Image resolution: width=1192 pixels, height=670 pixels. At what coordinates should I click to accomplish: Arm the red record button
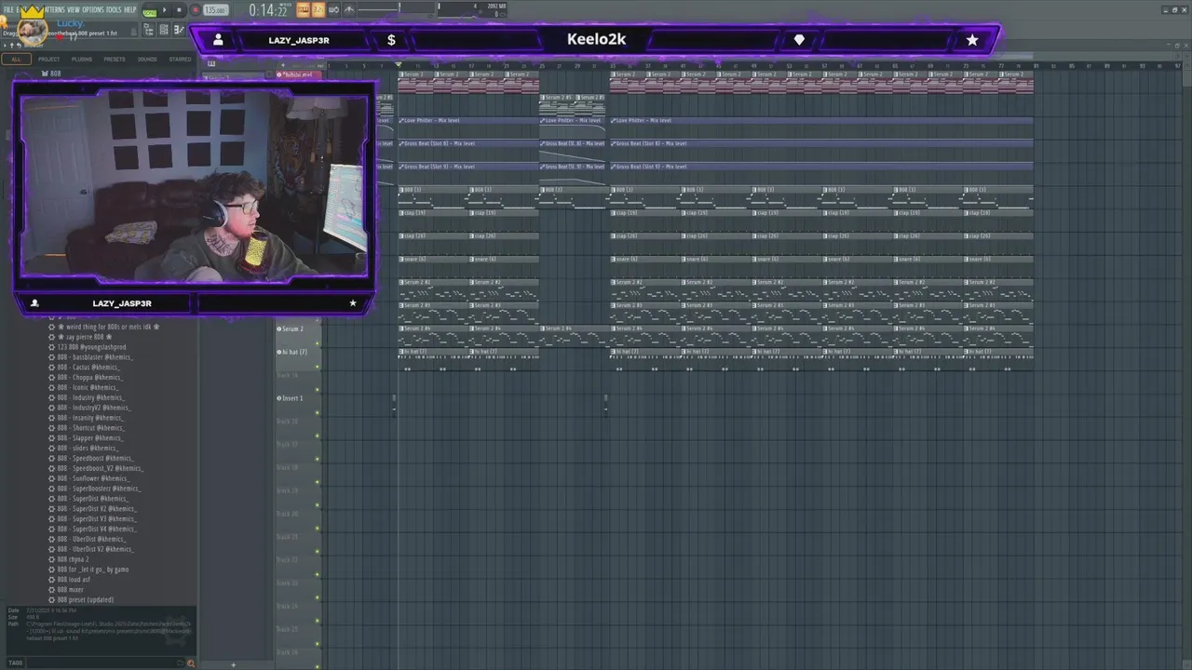point(196,9)
